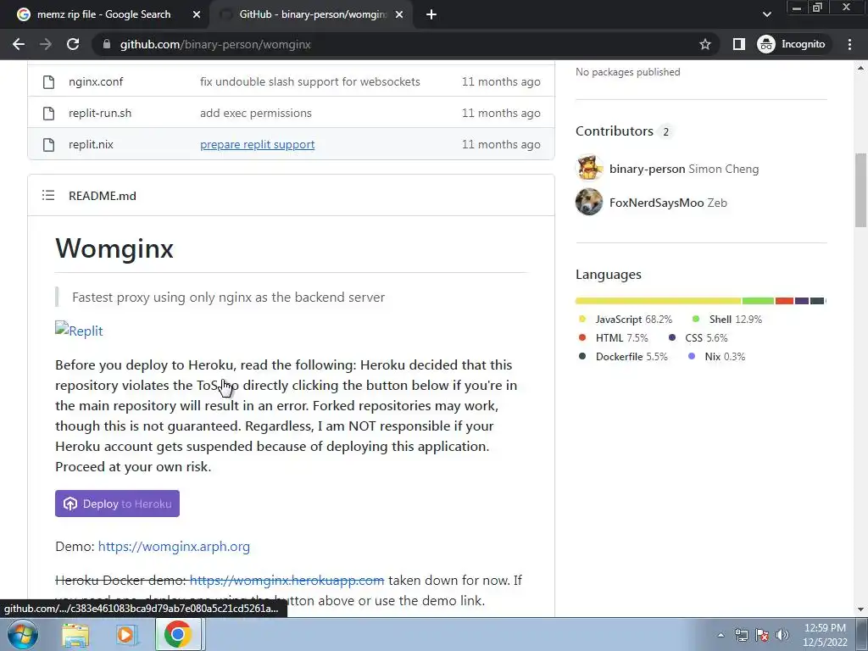Open the nginx.conf file
The image size is (868, 651).
96,82
